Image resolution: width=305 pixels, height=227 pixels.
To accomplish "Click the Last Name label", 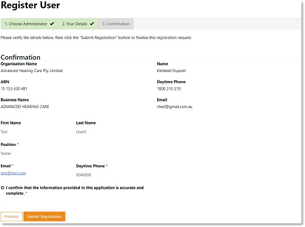I will pos(86,123).
